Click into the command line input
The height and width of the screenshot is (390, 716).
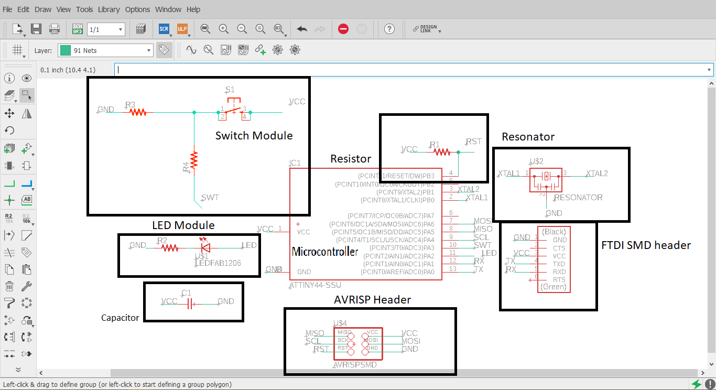click(x=414, y=69)
